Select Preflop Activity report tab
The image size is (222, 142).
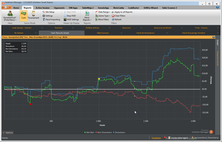93,28
